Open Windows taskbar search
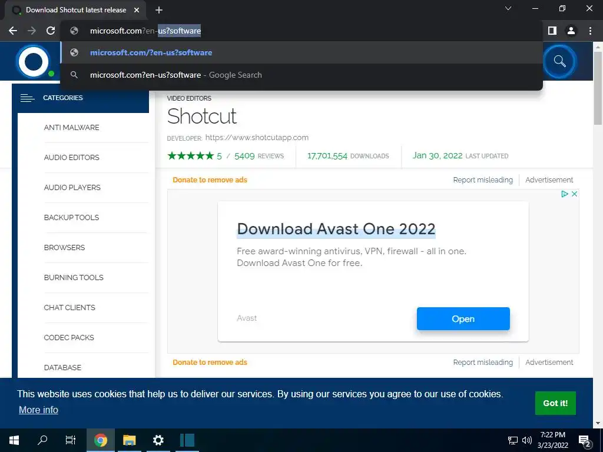 (x=42, y=440)
